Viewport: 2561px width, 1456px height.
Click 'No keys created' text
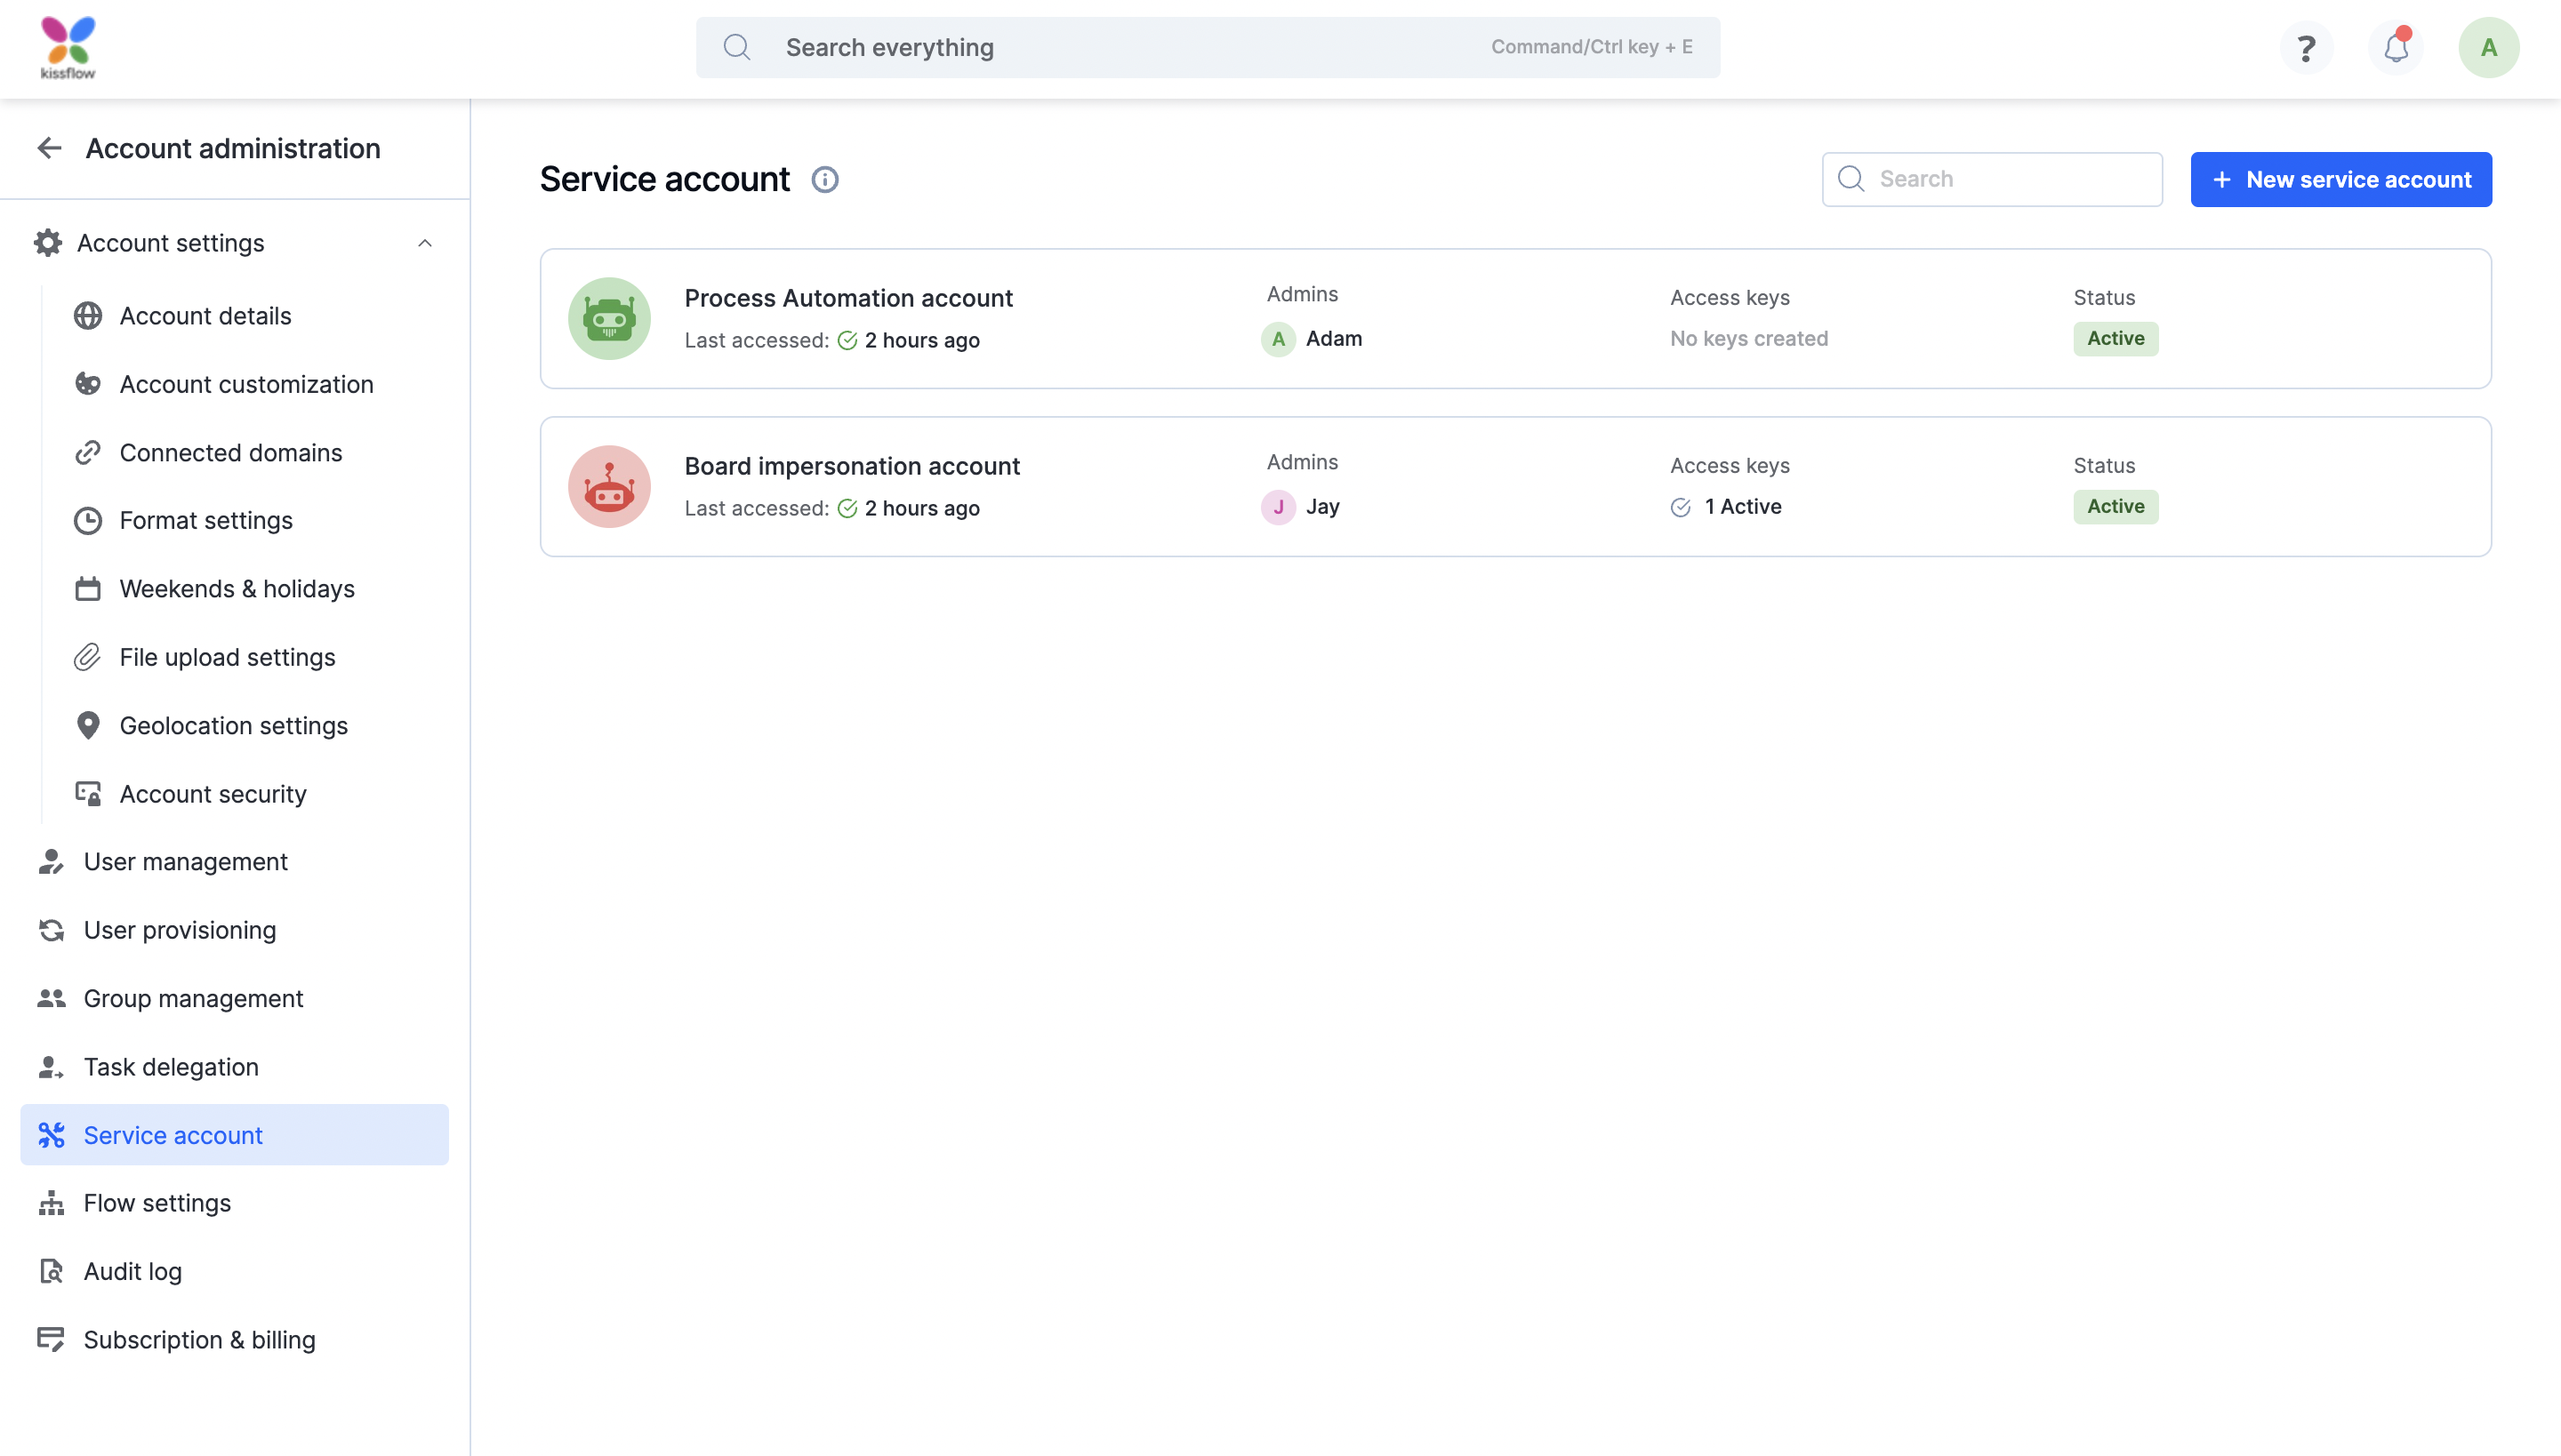(1748, 339)
